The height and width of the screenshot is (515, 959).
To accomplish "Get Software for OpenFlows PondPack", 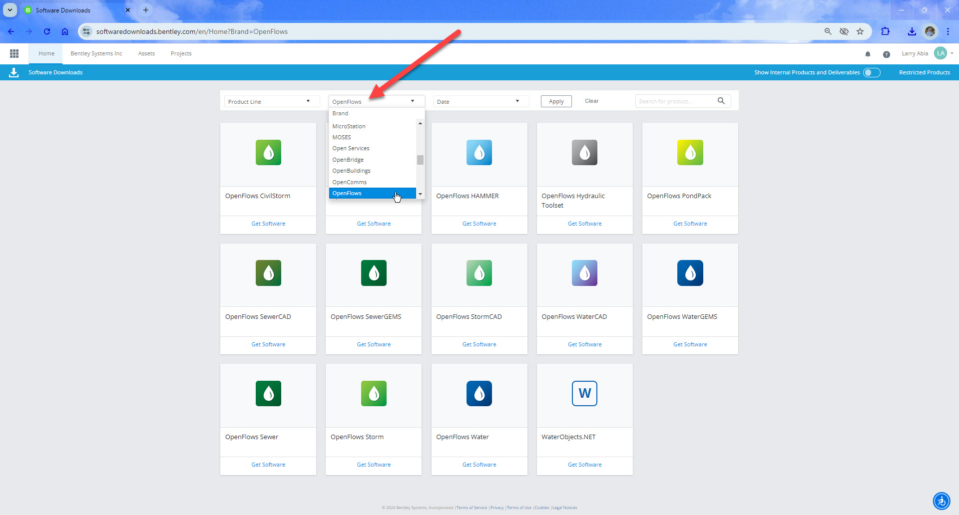I will [690, 224].
